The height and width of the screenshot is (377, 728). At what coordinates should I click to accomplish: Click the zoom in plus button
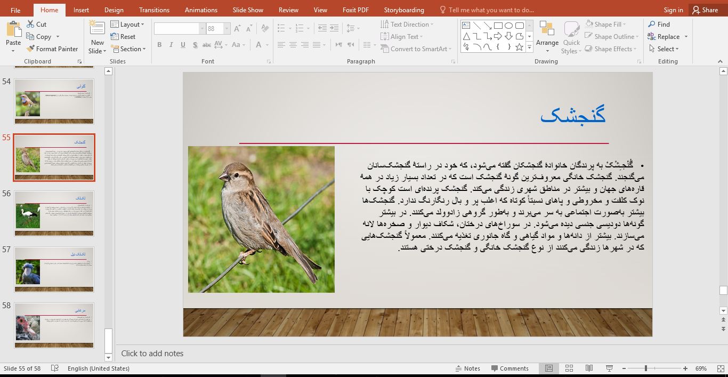point(685,368)
